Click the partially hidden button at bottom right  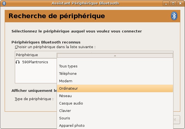[176, 120]
